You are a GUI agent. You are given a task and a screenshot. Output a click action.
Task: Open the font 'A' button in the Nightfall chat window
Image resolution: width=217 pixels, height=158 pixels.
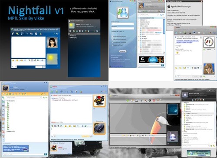pos(13,67)
